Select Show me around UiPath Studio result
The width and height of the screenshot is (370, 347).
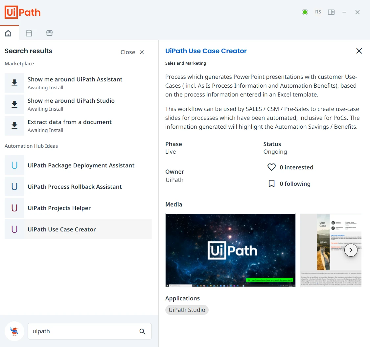click(x=78, y=104)
